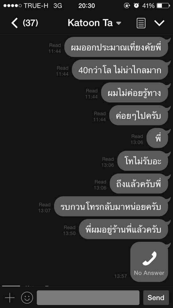Tap the alarm clock status icon
This screenshot has width=173, height=308.
coord(136,6)
